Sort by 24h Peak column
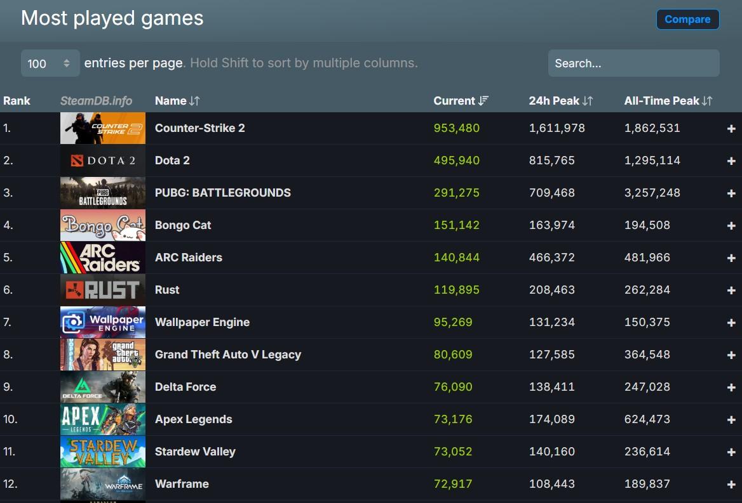Screen dimensions: 742x503 (560, 101)
